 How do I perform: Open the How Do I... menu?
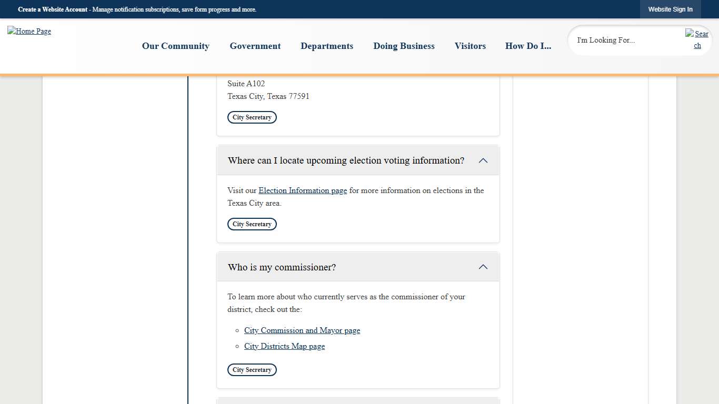(528, 46)
